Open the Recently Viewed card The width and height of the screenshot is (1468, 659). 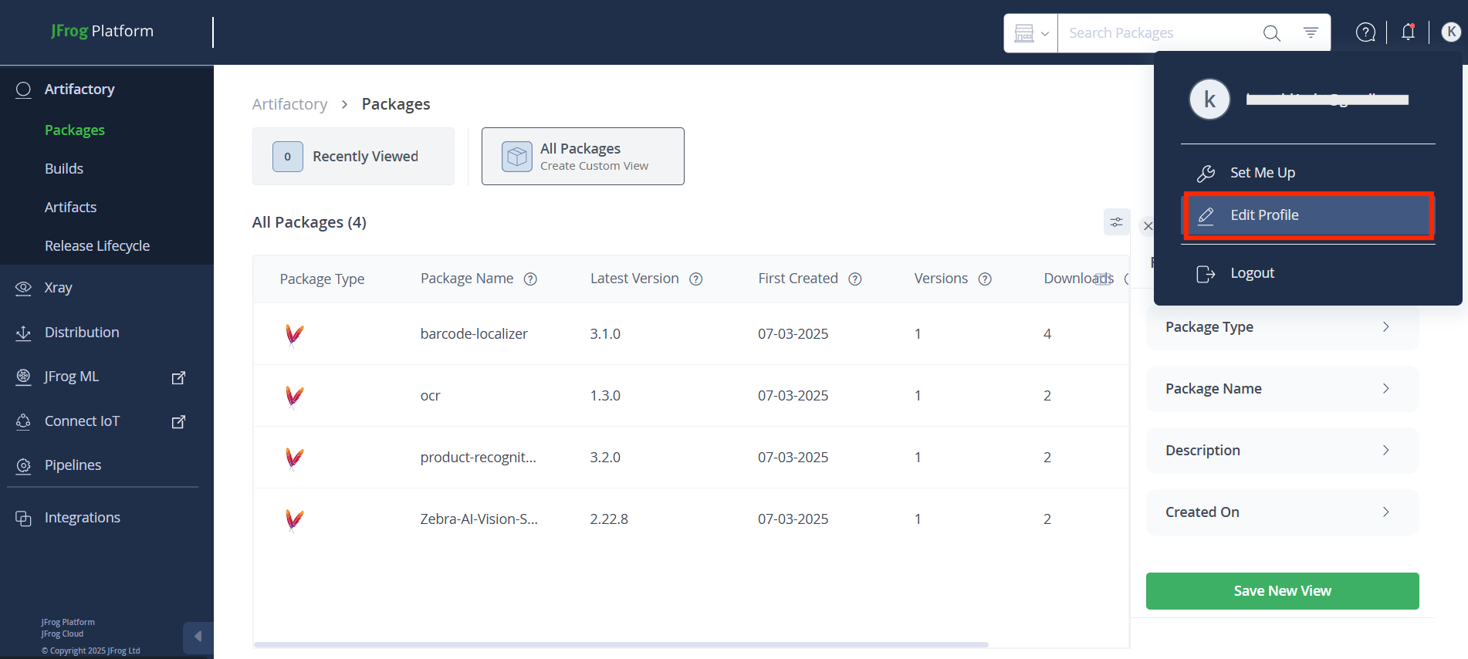[x=353, y=157]
